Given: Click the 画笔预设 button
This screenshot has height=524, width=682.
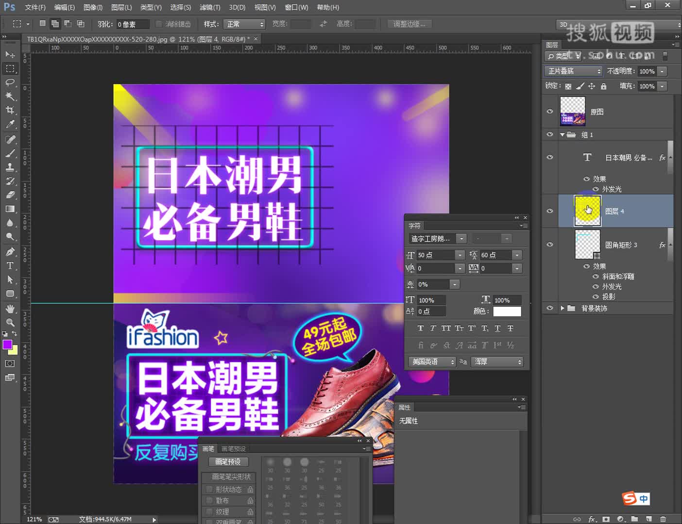Looking at the screenshot, I should pyautogui.click(x=228, y=462).
